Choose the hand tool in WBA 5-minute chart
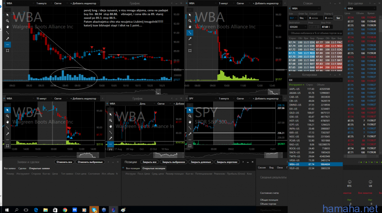The height and width of the screenshot is (213, 382). 190,27
